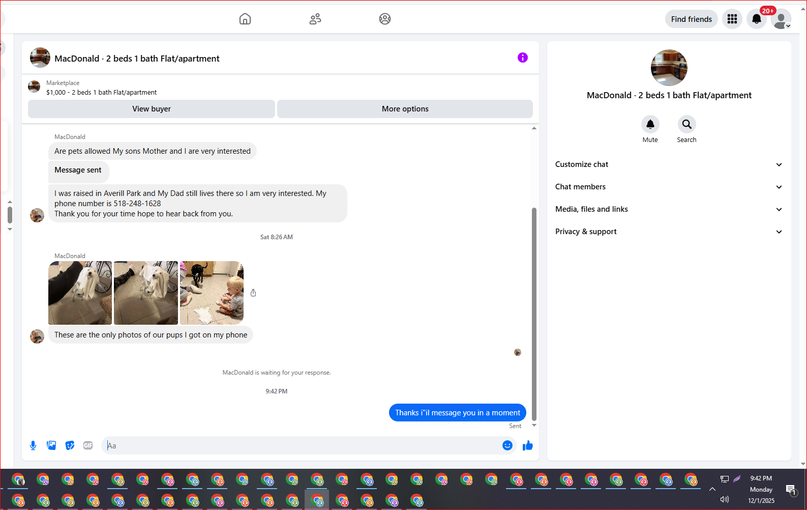Expand the Privacy & support section
The image size is (807, 510).
click(669, 232)
